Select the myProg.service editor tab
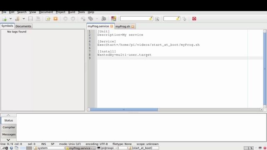 click(x=98, y=26)
